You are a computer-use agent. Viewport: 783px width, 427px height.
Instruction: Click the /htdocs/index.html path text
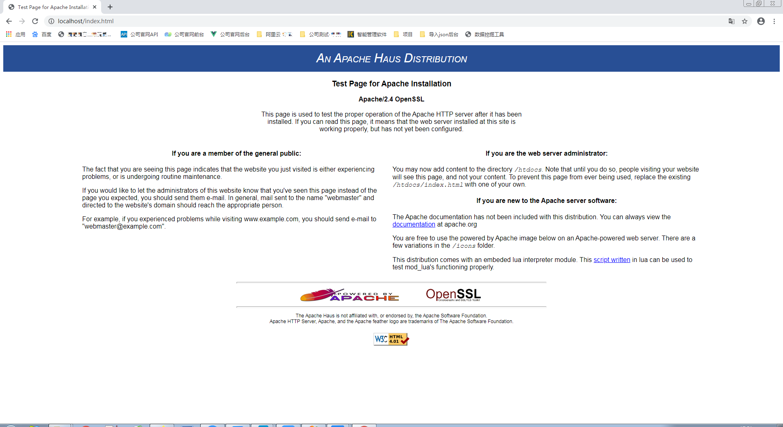tap(428, 185)
